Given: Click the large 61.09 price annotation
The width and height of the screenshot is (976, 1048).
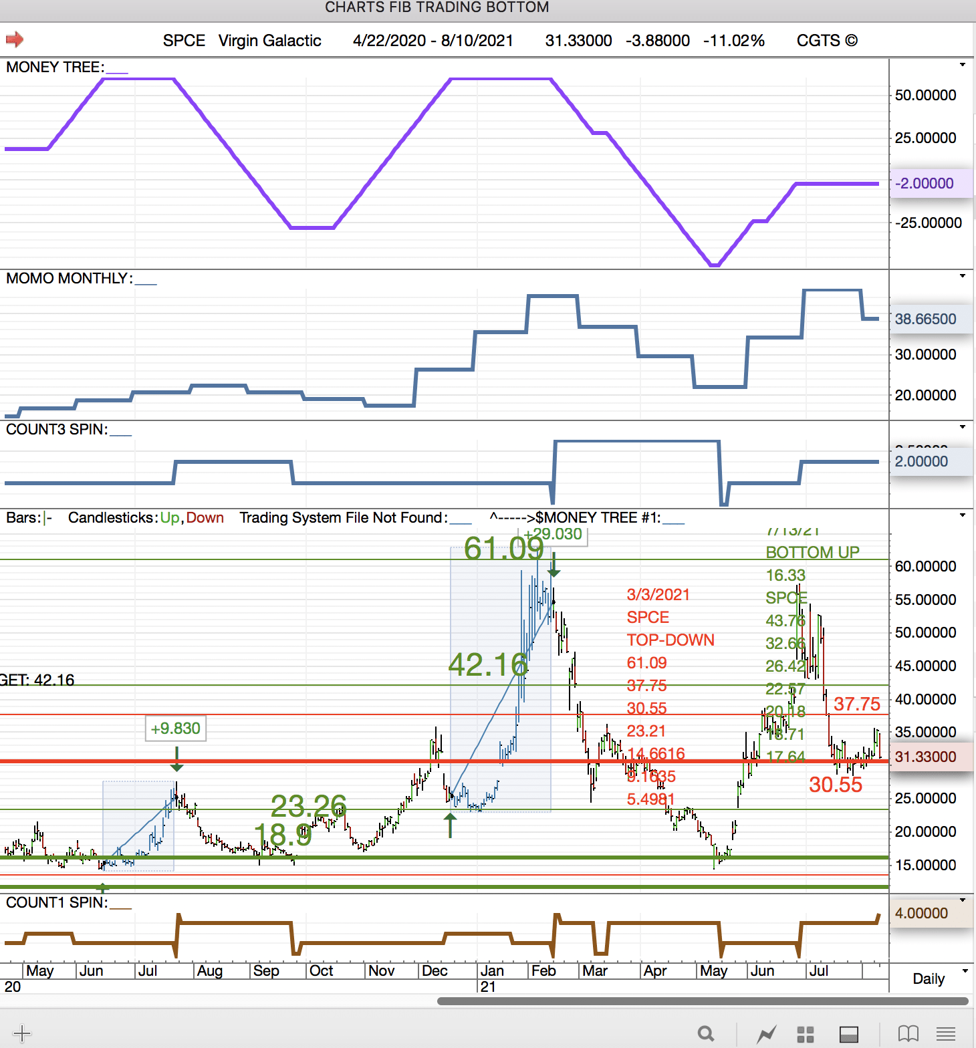Looking at the screenshot, I should 504,549.
